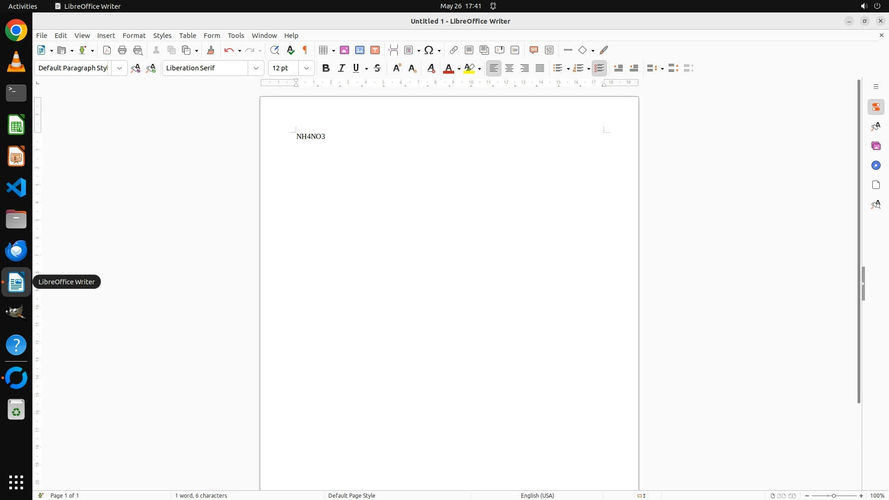Toggle Bold formatting

pyautogui.click(x=326, y=68)
